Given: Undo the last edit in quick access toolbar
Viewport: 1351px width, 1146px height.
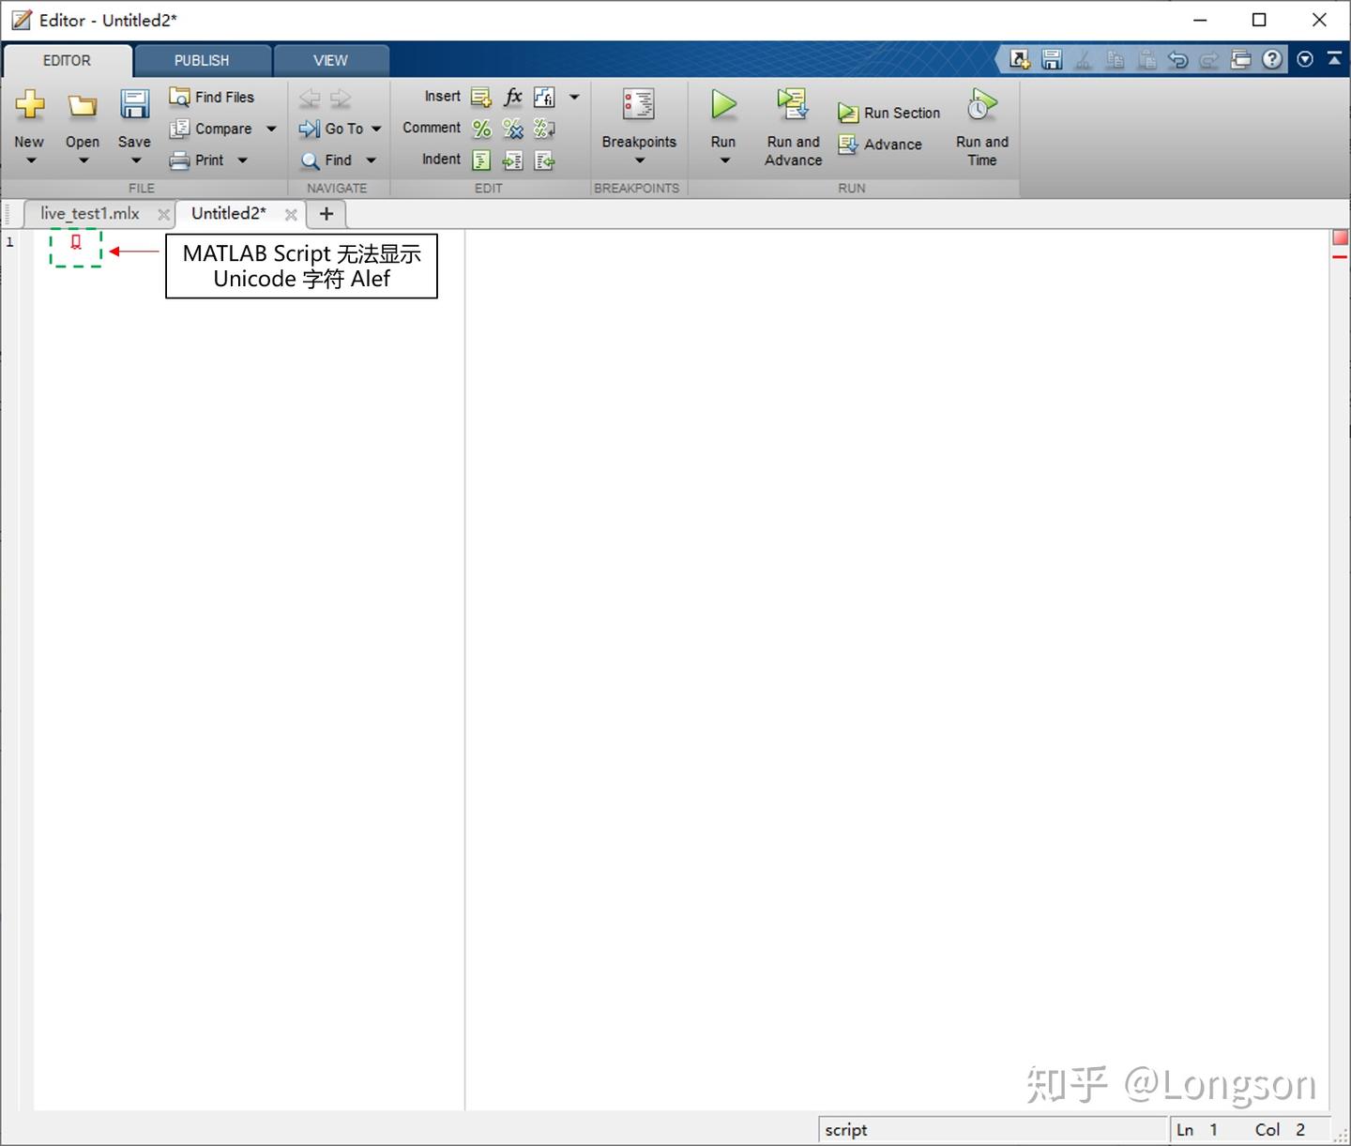Looking at the screenshot, I should pos(1178,59).
